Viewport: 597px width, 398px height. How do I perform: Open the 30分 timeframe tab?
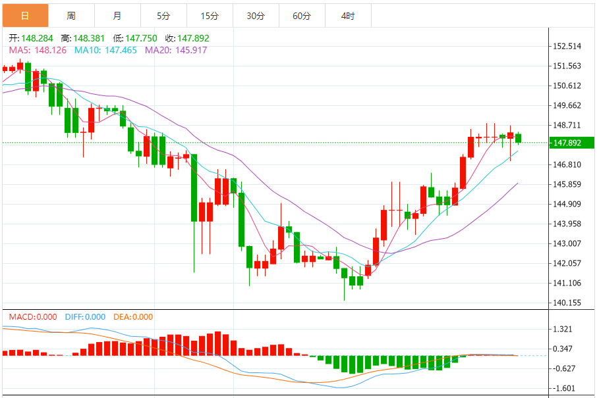coord(256,16)
